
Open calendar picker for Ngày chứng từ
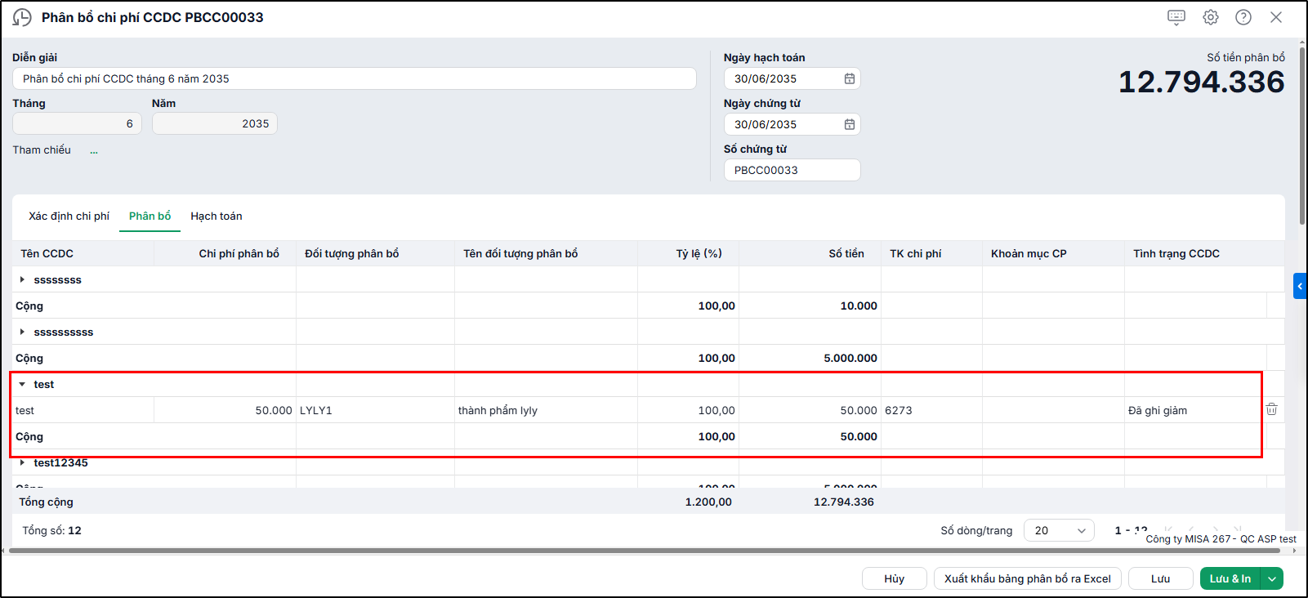tap(850, 124)
